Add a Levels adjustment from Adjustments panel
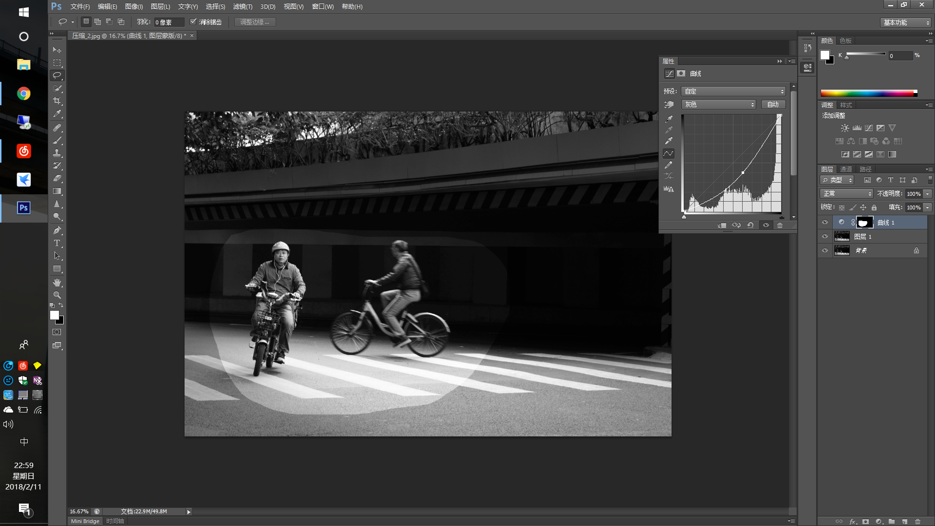 click(x=857, y=128)
